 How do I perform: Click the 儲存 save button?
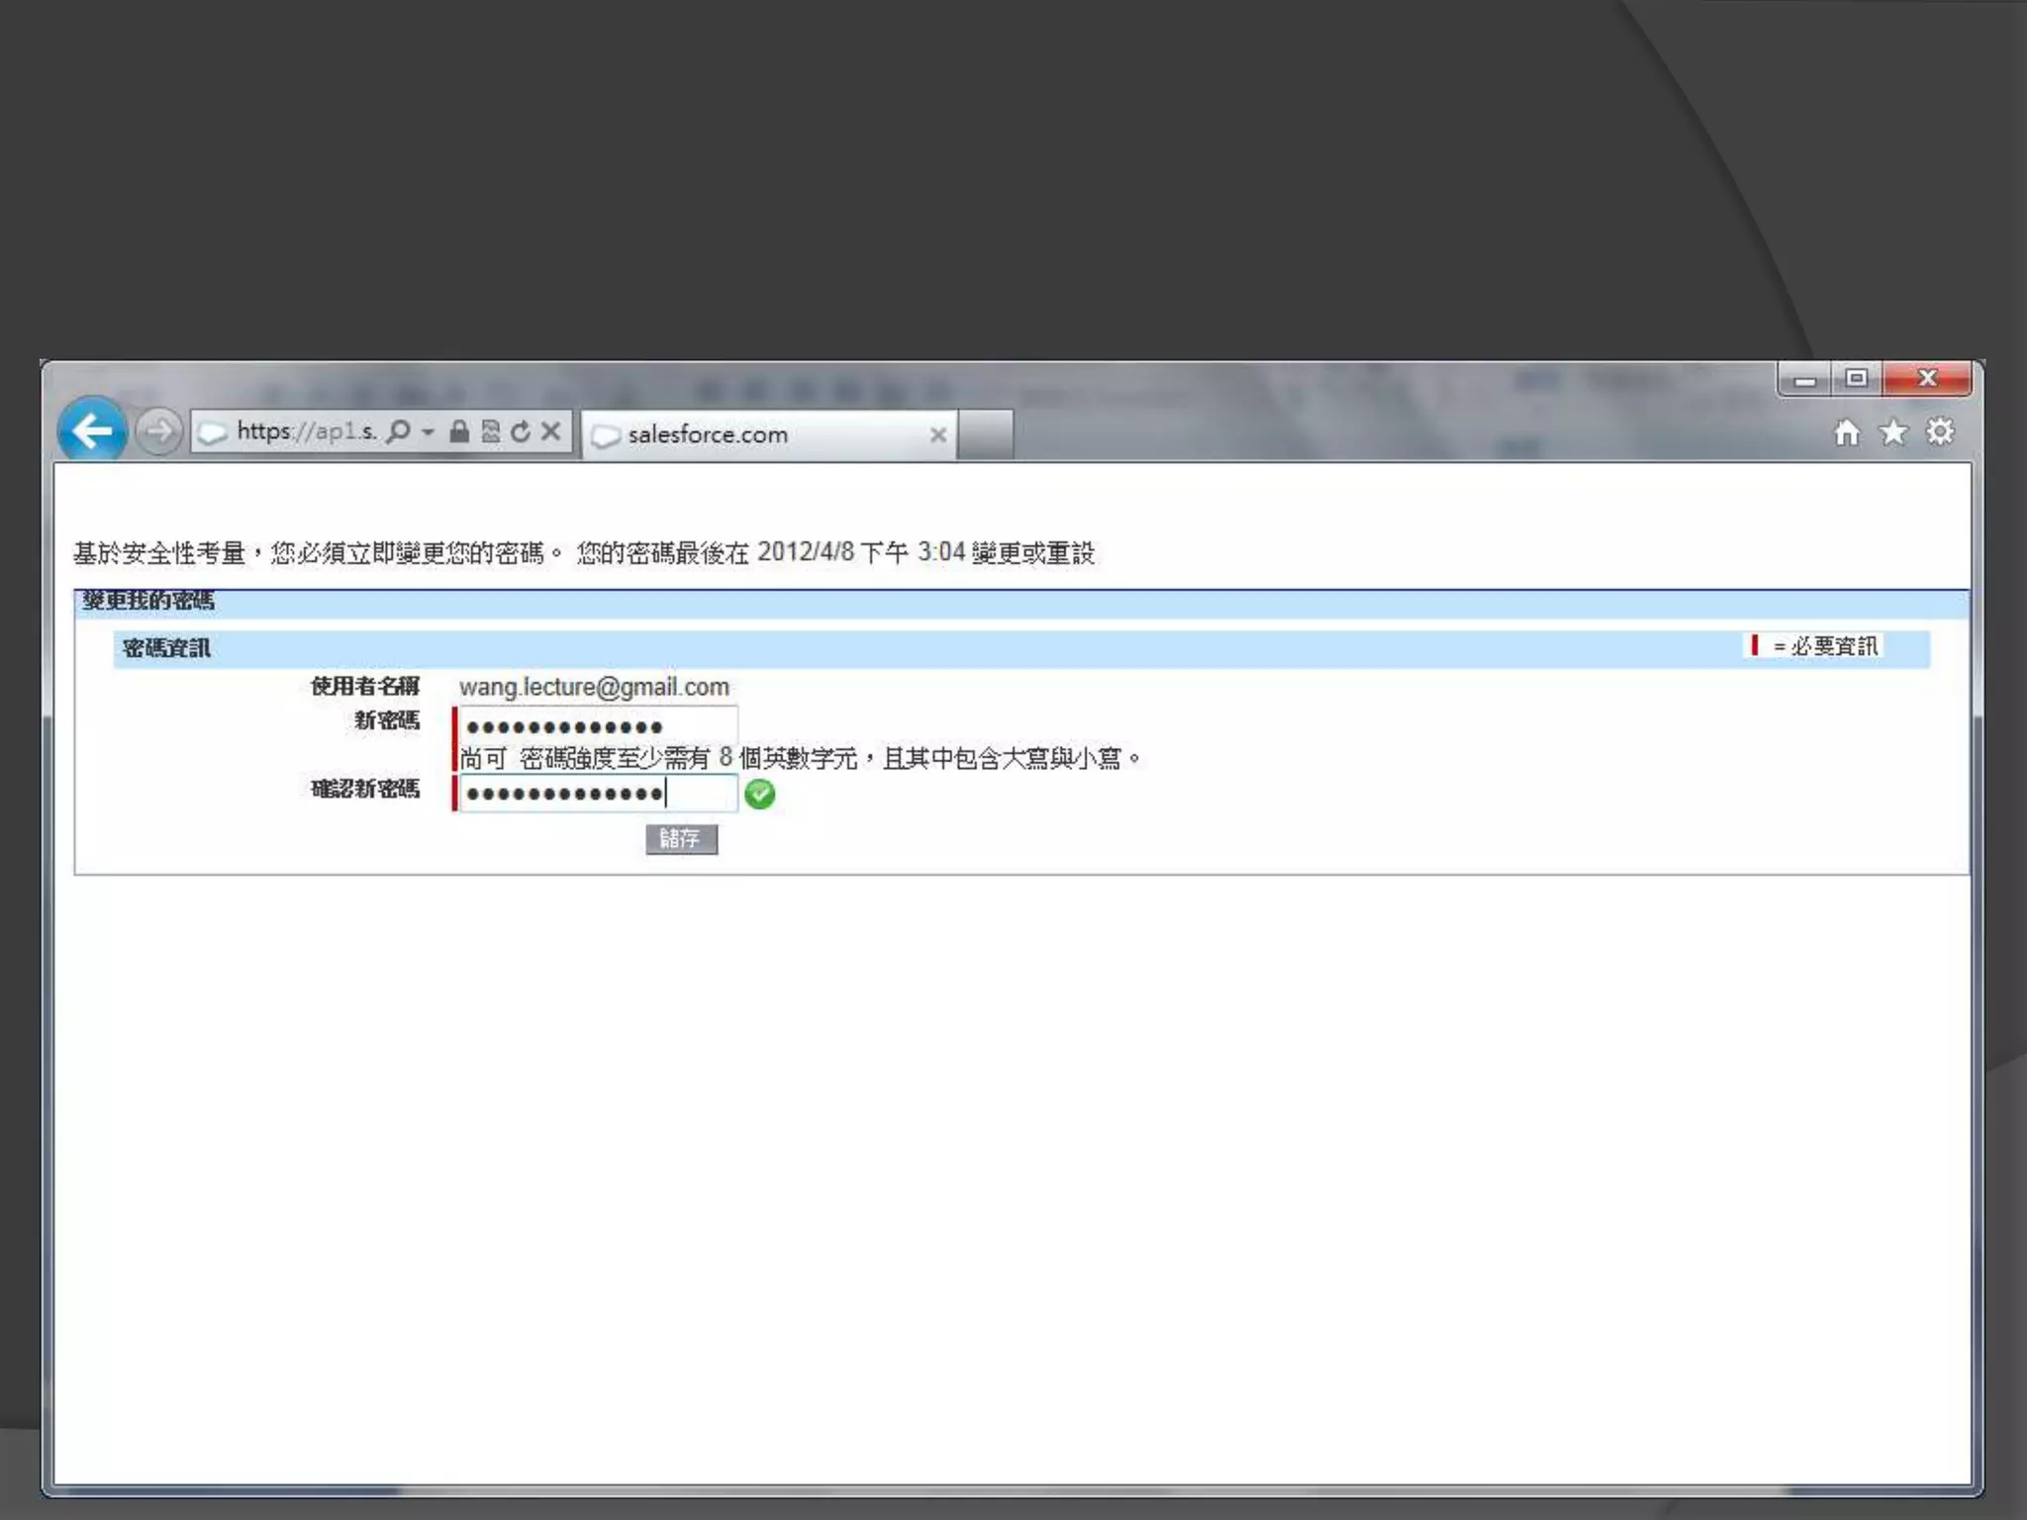coord(681,838)
